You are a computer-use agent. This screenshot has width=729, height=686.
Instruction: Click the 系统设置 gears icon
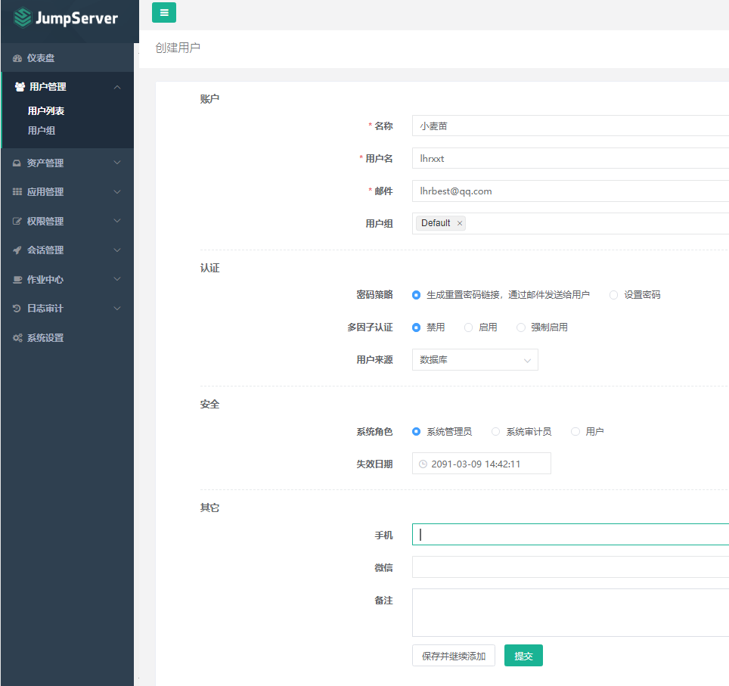coord(17,338)
